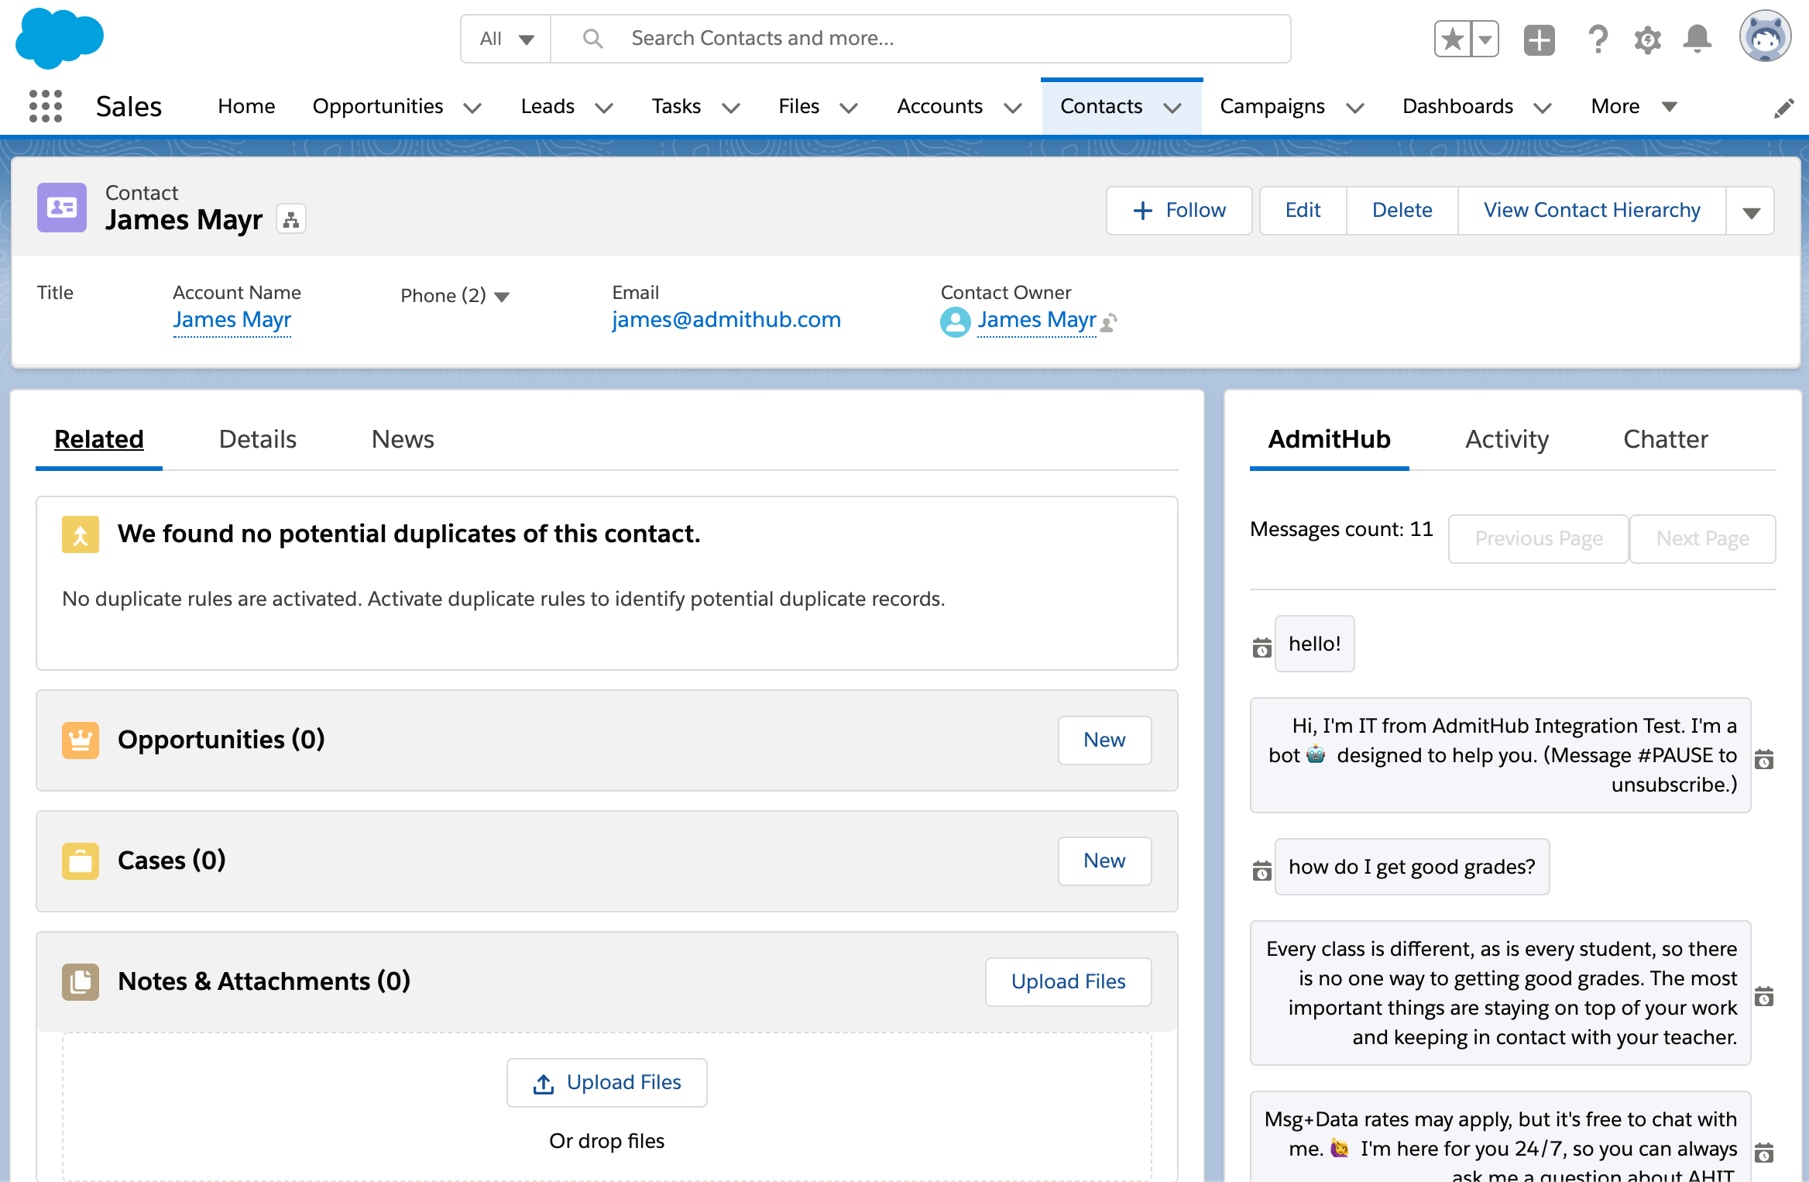Click the duplicates merge icon
The height and width of the screenshot is (1182, 1809).
pyautogui.click(x=81, y=534)
